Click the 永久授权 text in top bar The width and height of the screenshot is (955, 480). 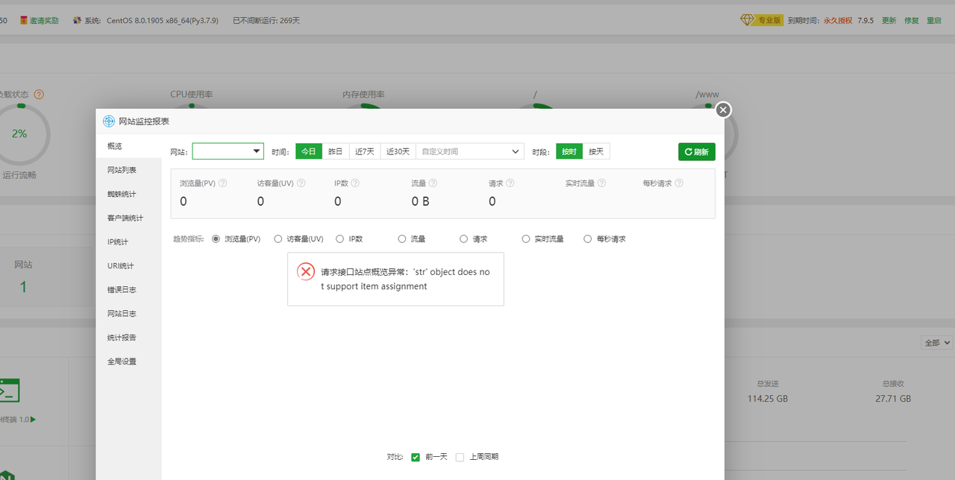[x=838, y=20]
